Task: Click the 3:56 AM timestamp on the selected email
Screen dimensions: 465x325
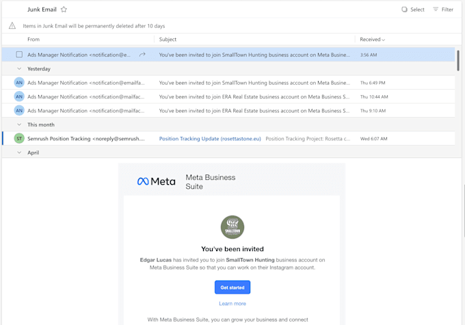Action: [x=369, y=55]
